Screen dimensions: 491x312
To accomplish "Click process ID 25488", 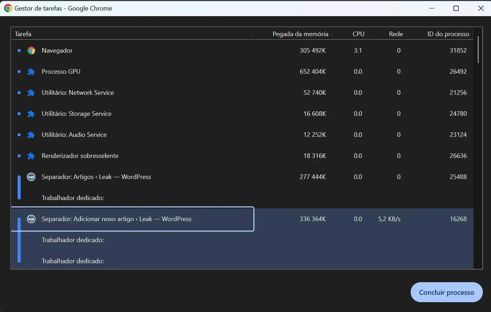I will click(458, 177).
